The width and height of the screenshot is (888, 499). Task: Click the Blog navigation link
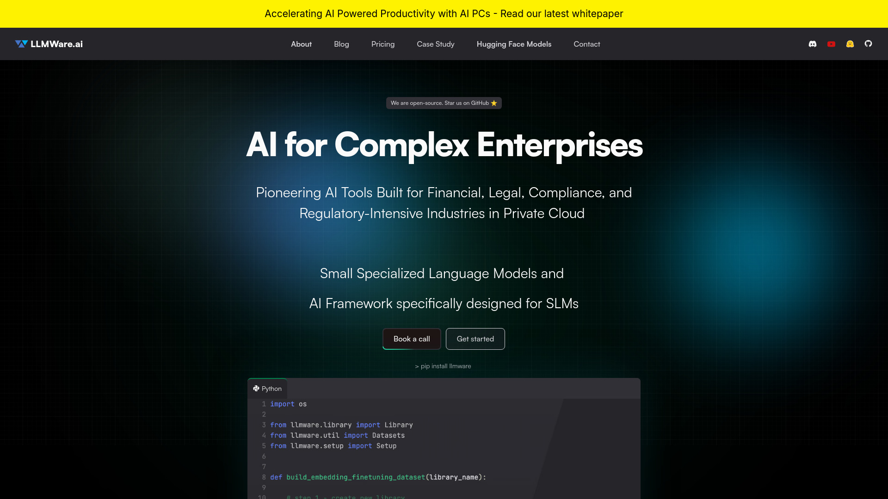341,44
